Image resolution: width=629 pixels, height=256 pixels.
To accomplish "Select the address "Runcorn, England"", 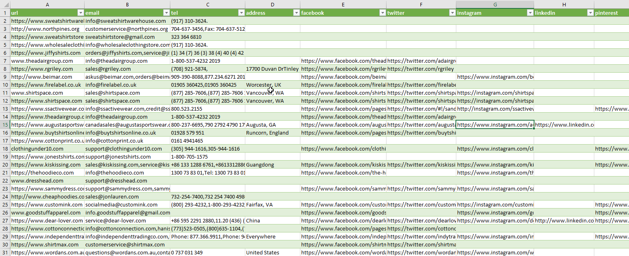I will coord(272,133).
